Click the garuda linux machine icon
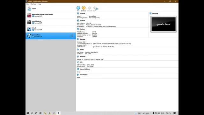The height and width of the screenshot is (115, 204). coord(29,36)
